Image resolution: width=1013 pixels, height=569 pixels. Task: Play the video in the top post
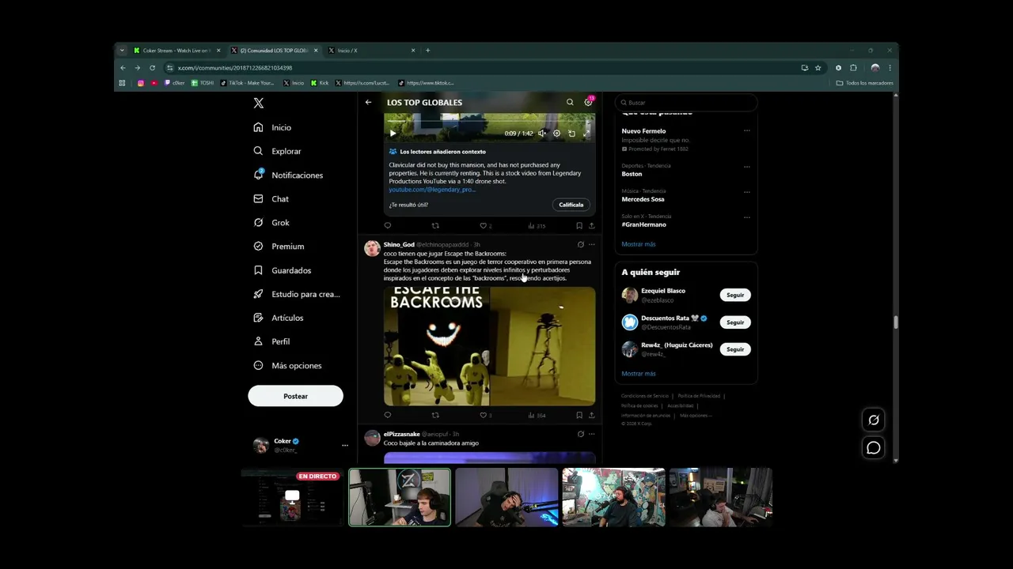393,134
